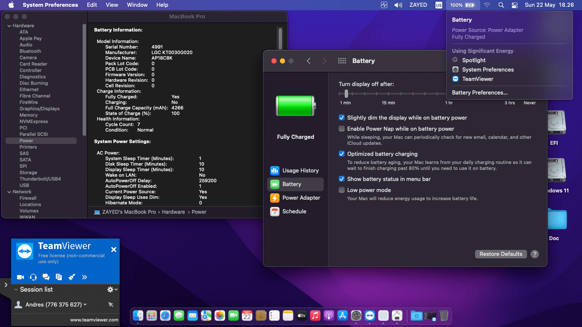Open Photos from the Dock
Screen dimensions: 582x327
coord(220,316)
